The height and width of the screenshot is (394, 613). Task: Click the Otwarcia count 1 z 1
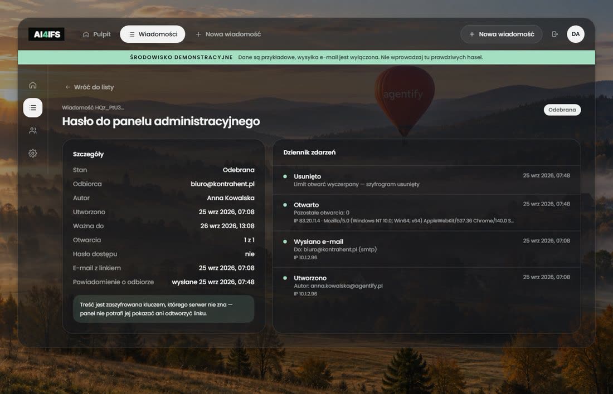[249, 240]
